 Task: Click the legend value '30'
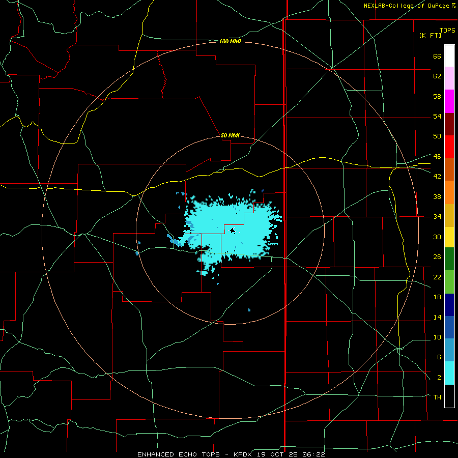point(437,237)
